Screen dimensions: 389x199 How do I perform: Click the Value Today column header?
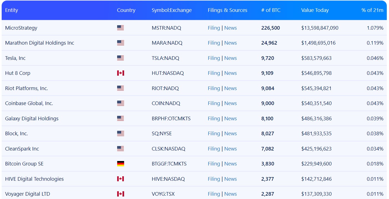[x=315, y=10]
